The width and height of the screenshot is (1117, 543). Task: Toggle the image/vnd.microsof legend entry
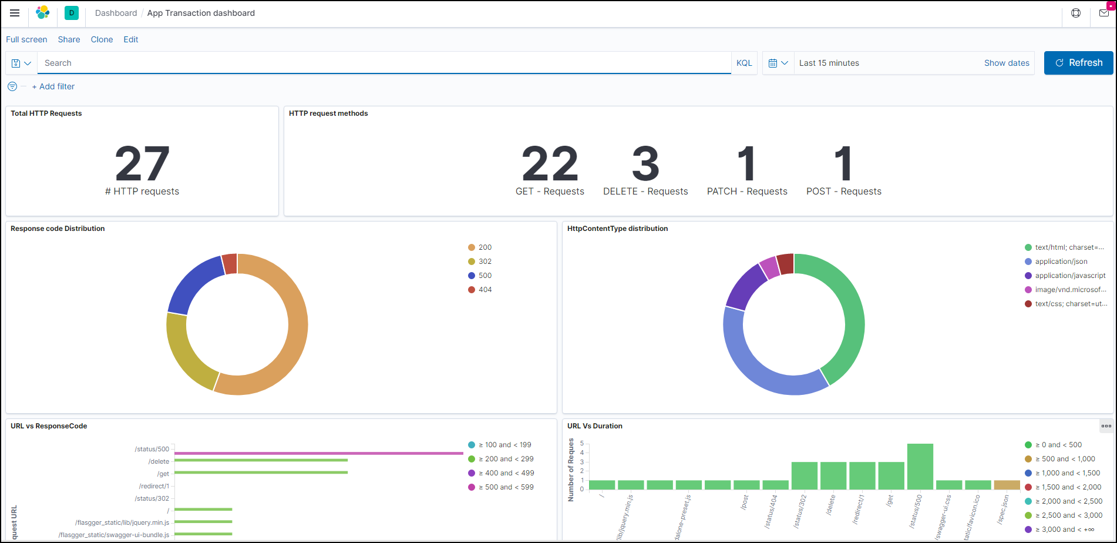point(1065,290)
